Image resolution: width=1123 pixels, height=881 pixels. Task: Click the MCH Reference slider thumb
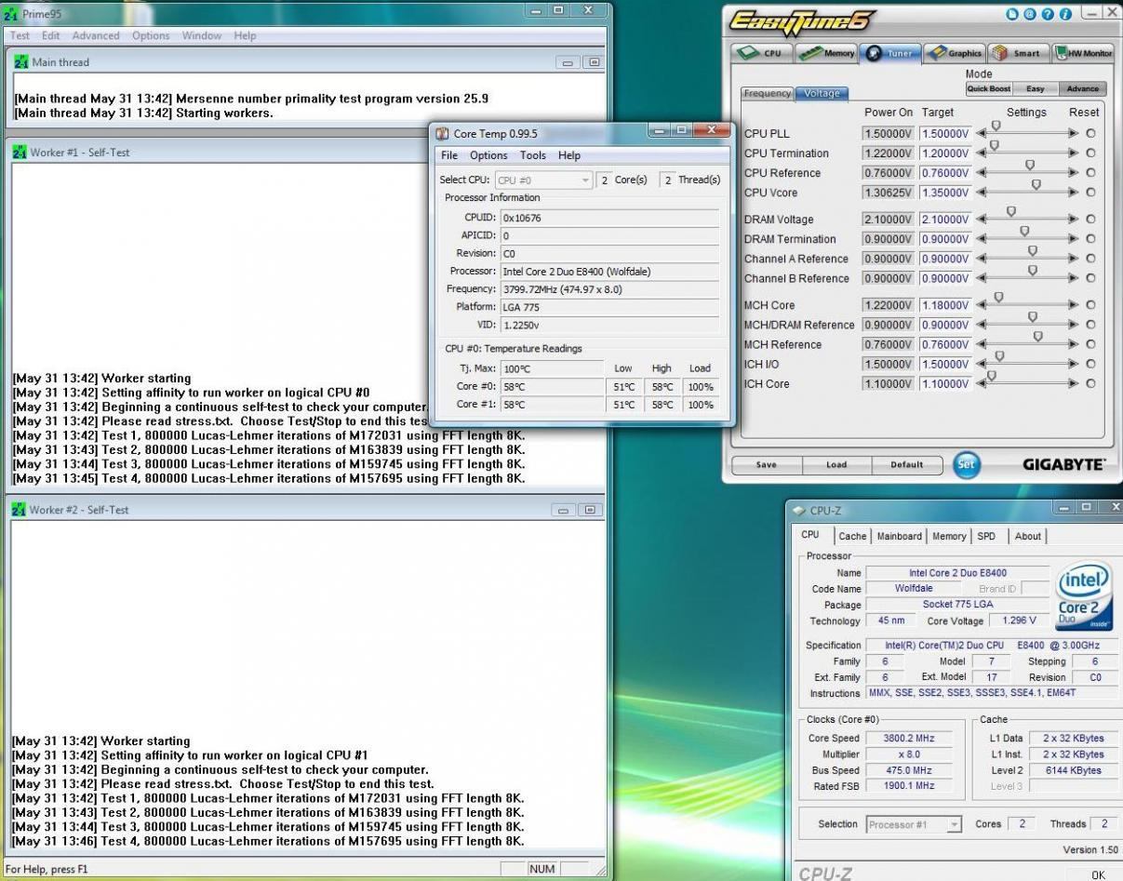(1037, 336)
